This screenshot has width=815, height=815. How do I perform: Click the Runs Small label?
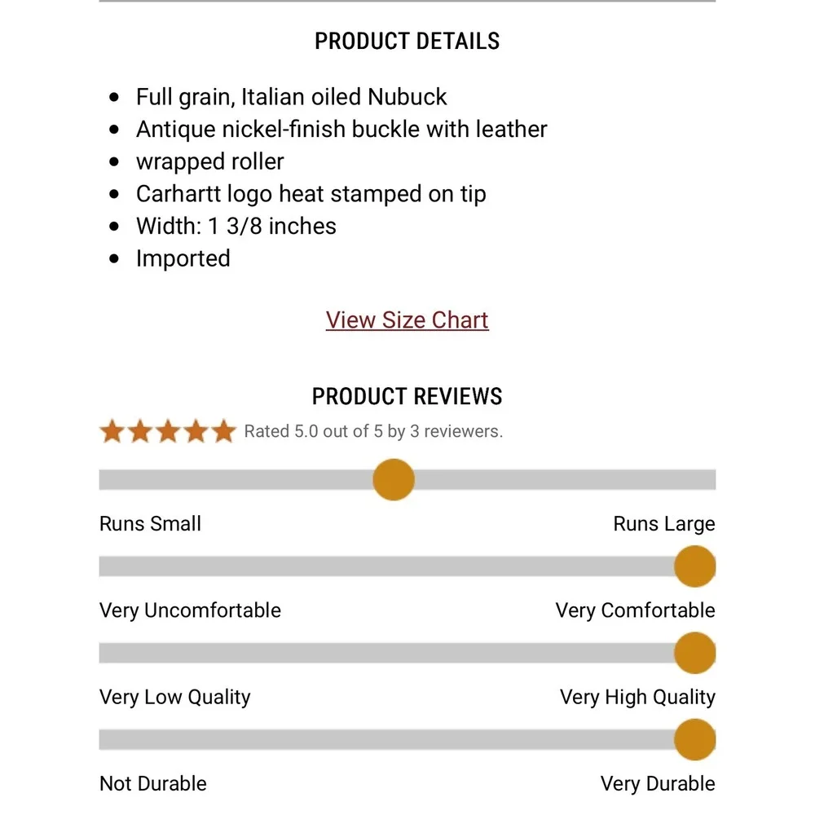click(x=150, y=523)
